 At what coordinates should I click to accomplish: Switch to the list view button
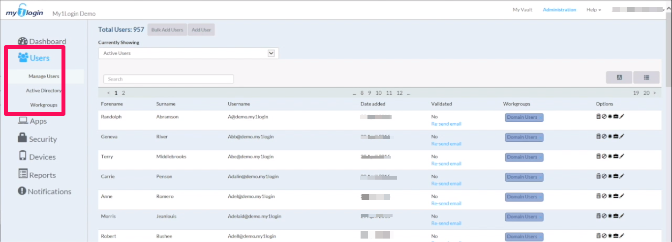click(x=646, y=78)
